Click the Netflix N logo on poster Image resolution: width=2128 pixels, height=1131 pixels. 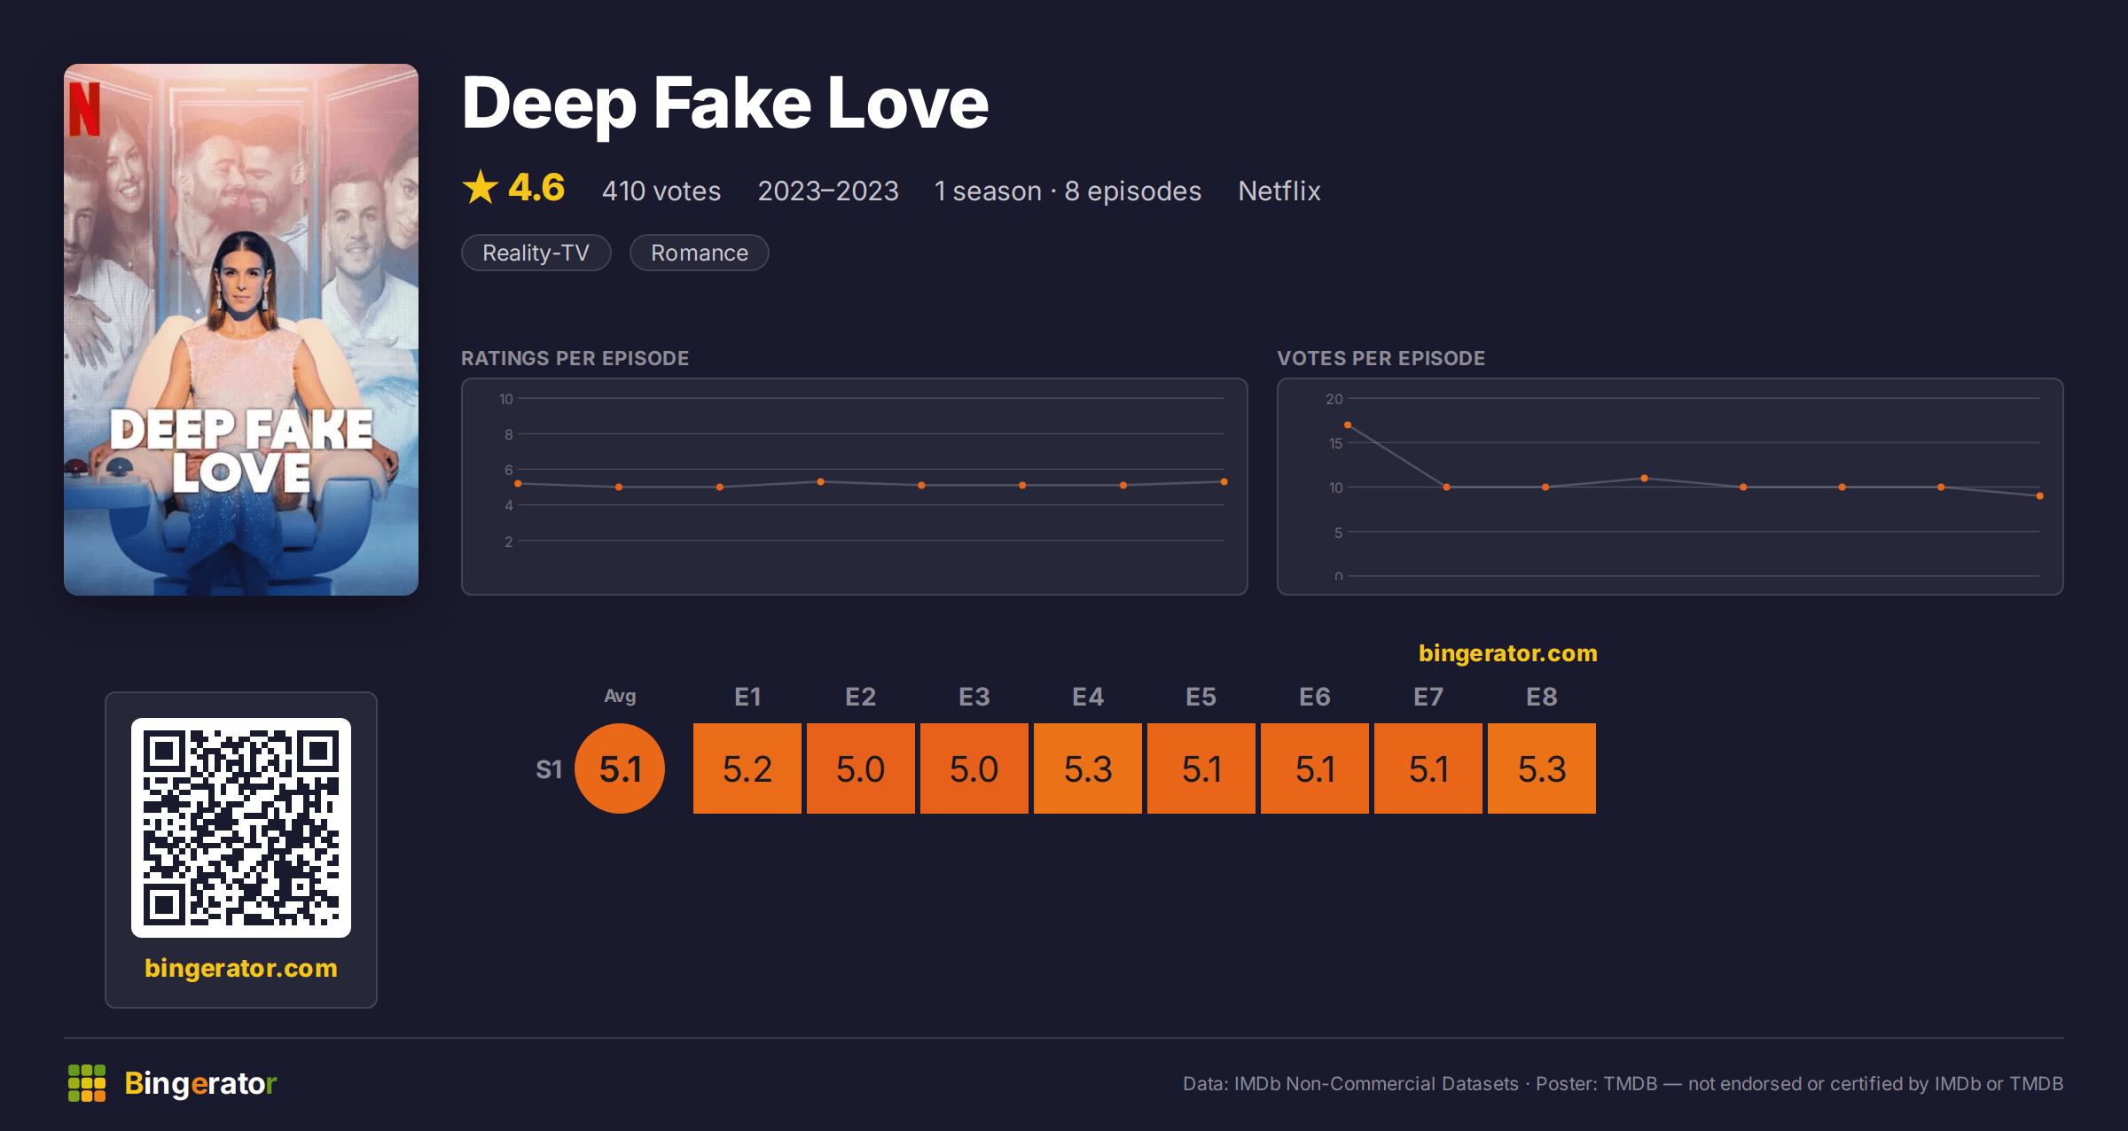pyautogui.click(x=85, y=109)
